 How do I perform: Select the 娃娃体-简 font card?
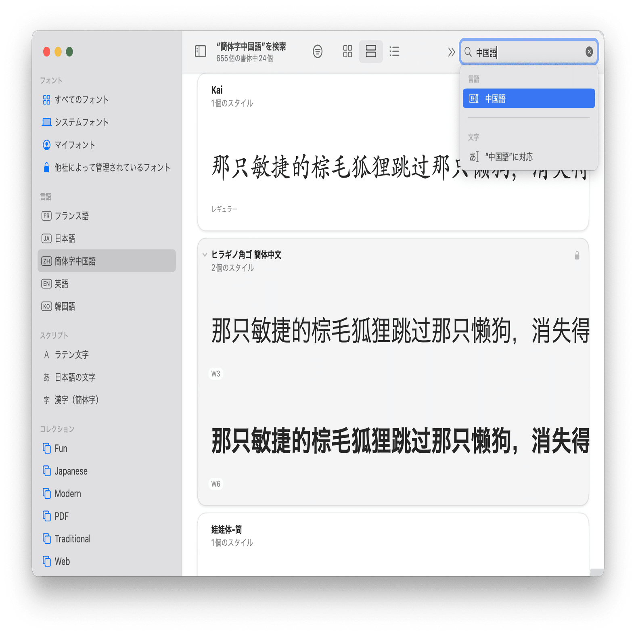[393, 544]
